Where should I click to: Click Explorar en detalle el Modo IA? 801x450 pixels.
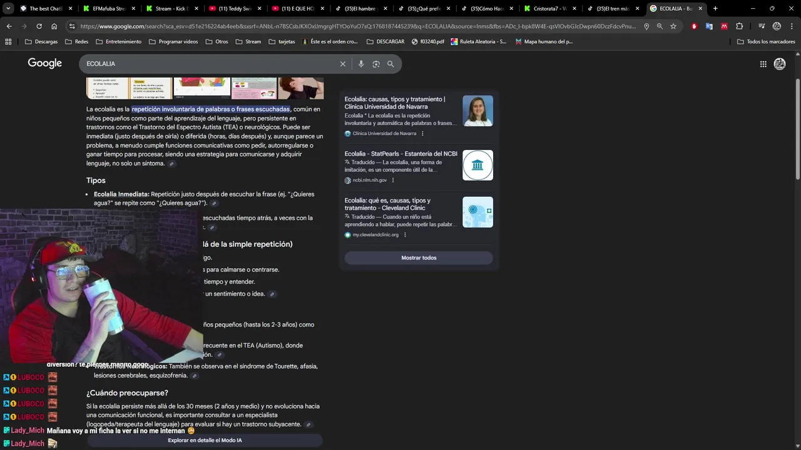click(205, 440)
